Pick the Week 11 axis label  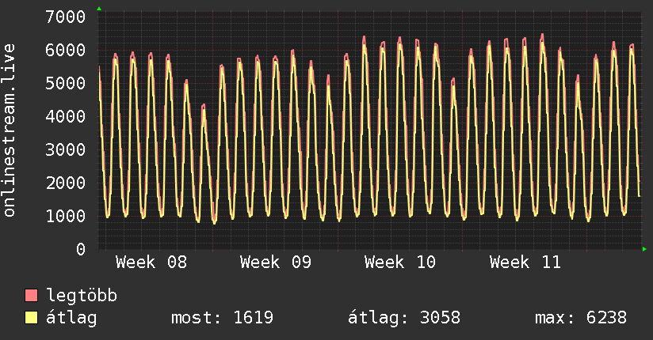point(525,263)
